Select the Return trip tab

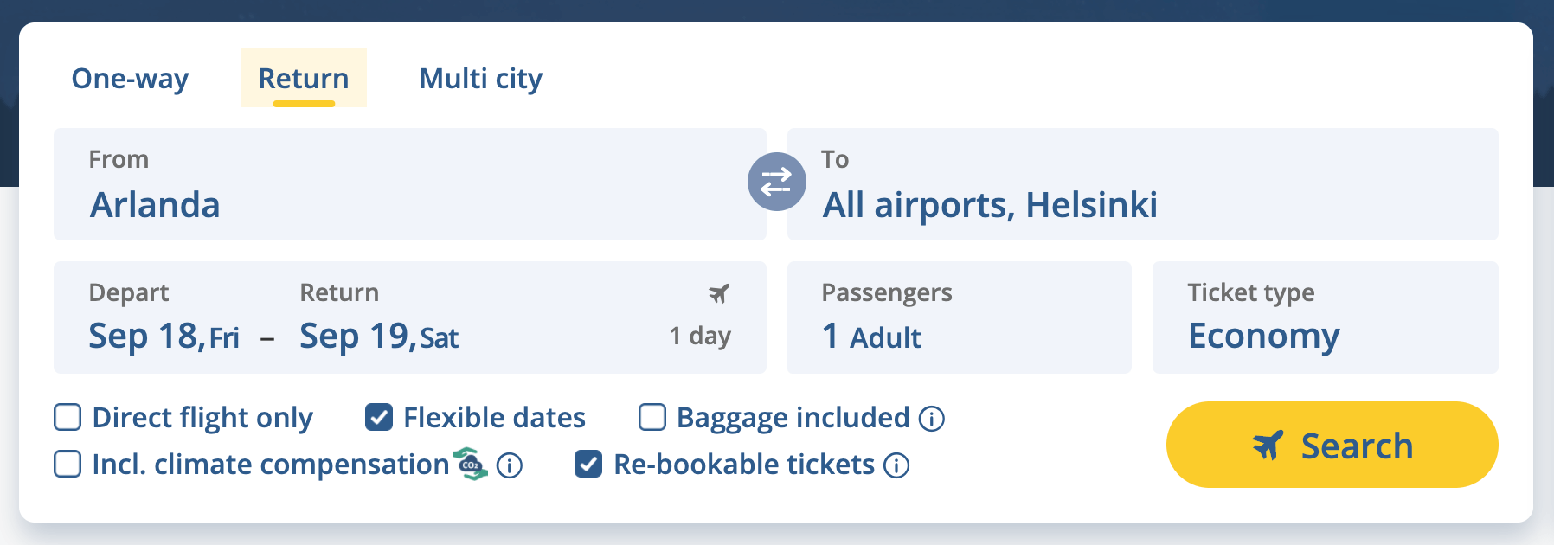304,79
